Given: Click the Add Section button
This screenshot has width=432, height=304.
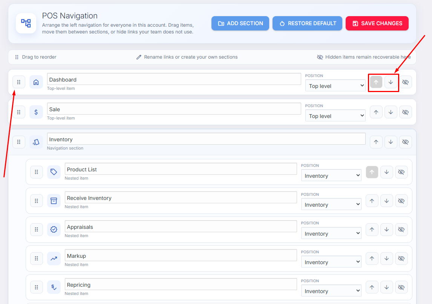Looking at the screenshot, I should click(240, 23).
